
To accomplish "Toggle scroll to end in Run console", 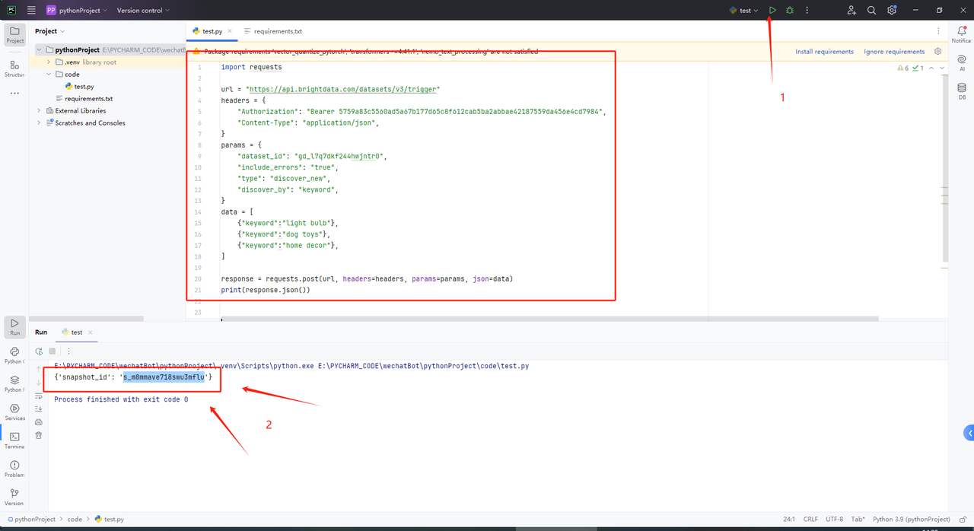I will point(39,408).
